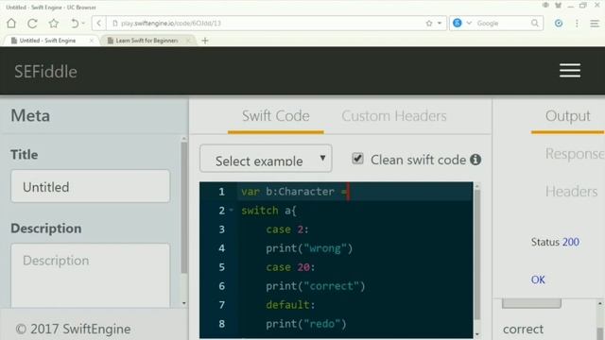Collapse the switch block fold arrow on line 2
The width and height of the screenshot is (605, 340).
(x=231, y=210)
